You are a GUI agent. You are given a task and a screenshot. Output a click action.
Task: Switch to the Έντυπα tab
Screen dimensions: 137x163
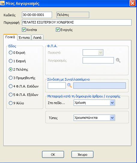tap(24, 38)
